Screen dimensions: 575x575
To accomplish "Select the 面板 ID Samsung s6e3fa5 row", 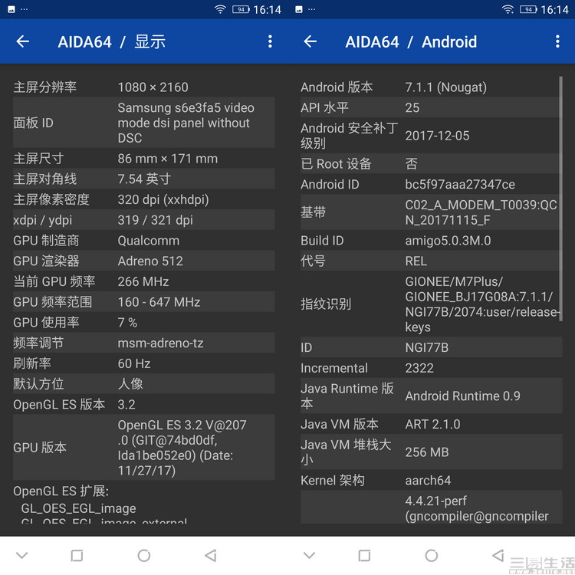I will [x=144, y=123].
